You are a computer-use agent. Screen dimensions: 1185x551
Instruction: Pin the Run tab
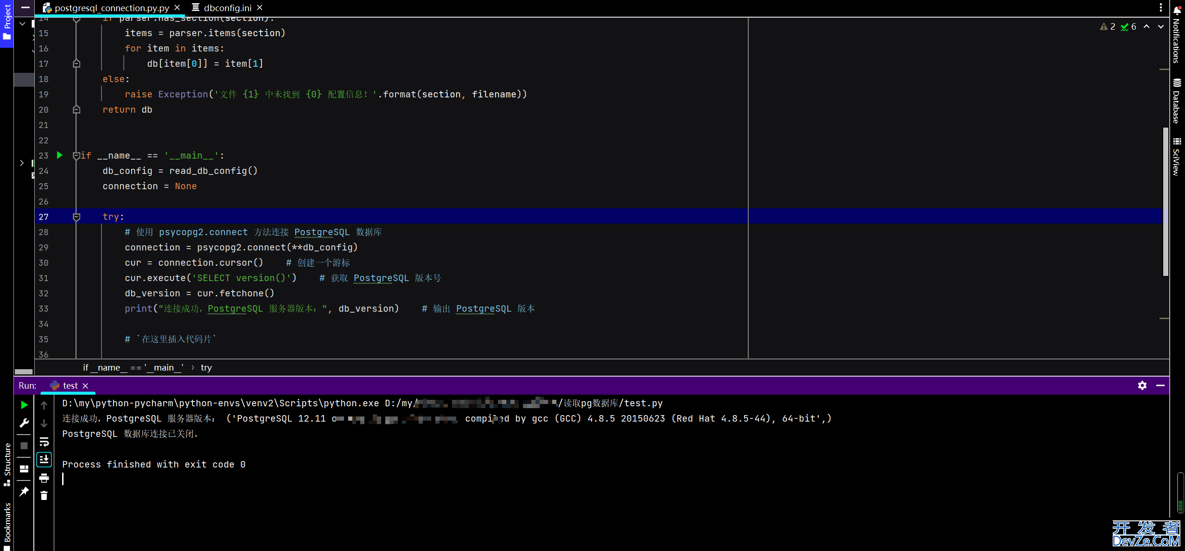(24, 492)
